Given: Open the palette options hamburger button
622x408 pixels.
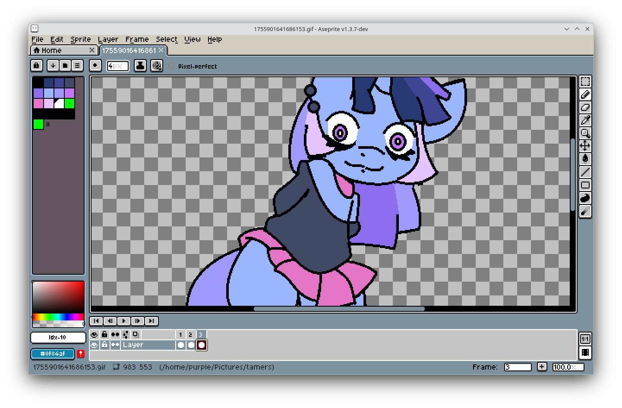Looking at the screenshot, I should [x=77, y=66].
